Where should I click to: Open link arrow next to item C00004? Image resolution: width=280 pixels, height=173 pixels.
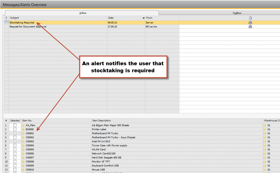[x=23, y=145]
